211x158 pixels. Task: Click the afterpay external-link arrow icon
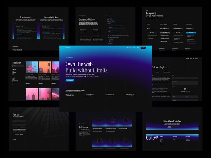133,95
